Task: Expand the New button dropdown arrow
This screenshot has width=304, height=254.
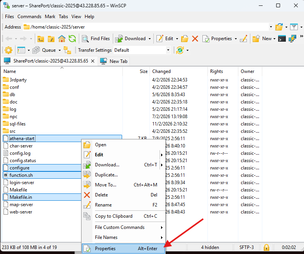Action: coord(274,39)
